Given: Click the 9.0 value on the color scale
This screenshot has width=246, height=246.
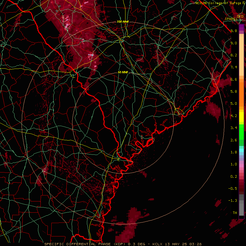Looking at the screenshot, I should (234, 43).
